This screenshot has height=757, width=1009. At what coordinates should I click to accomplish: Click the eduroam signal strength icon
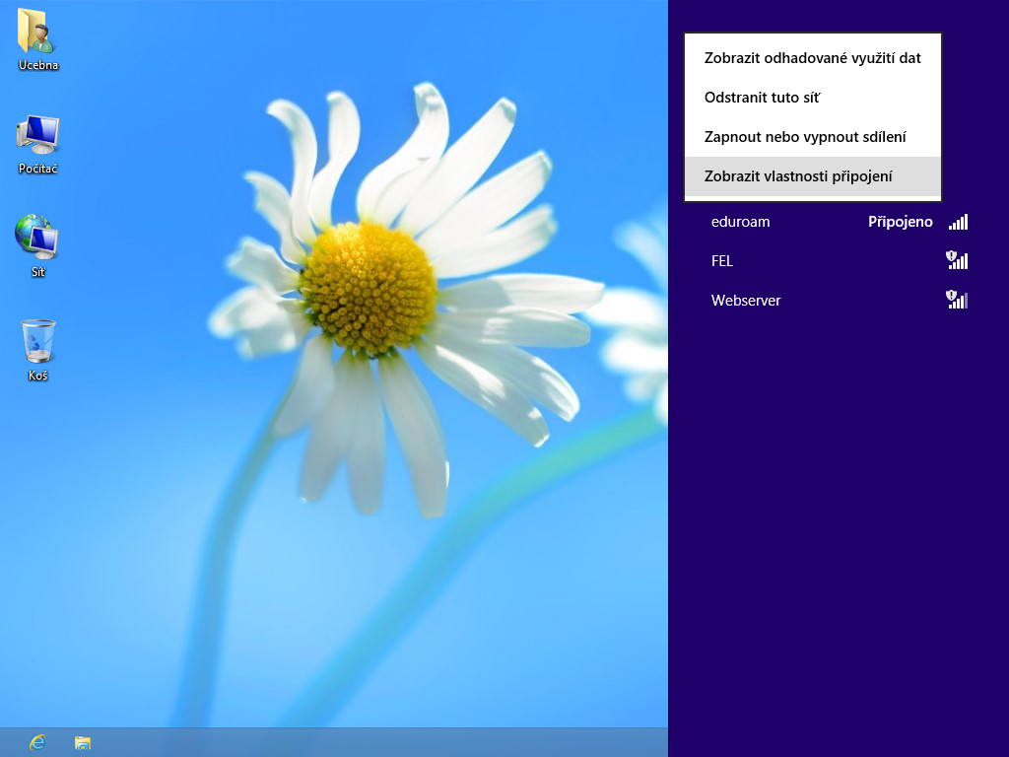[958, 222]
